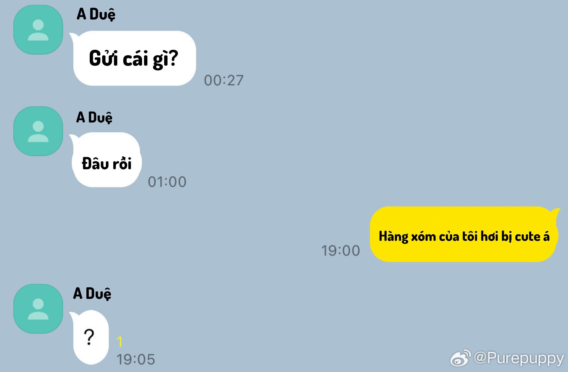The width and height of the screenshot is (568, 372).
Task: Click the 01:00 timestamp
Action: tap(167, 182)
